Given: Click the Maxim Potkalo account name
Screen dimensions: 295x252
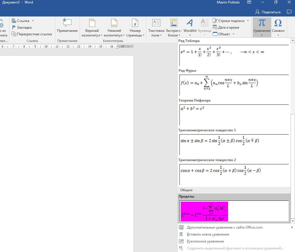Looking at the screenshot, I should pyautogui.click(x=228, y=2).
